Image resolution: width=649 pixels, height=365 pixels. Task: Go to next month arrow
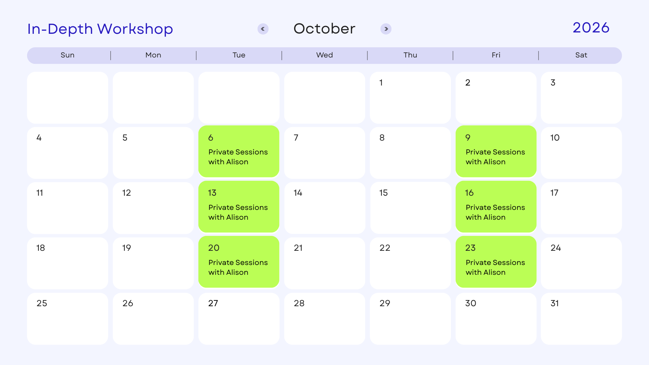[386, 29]
